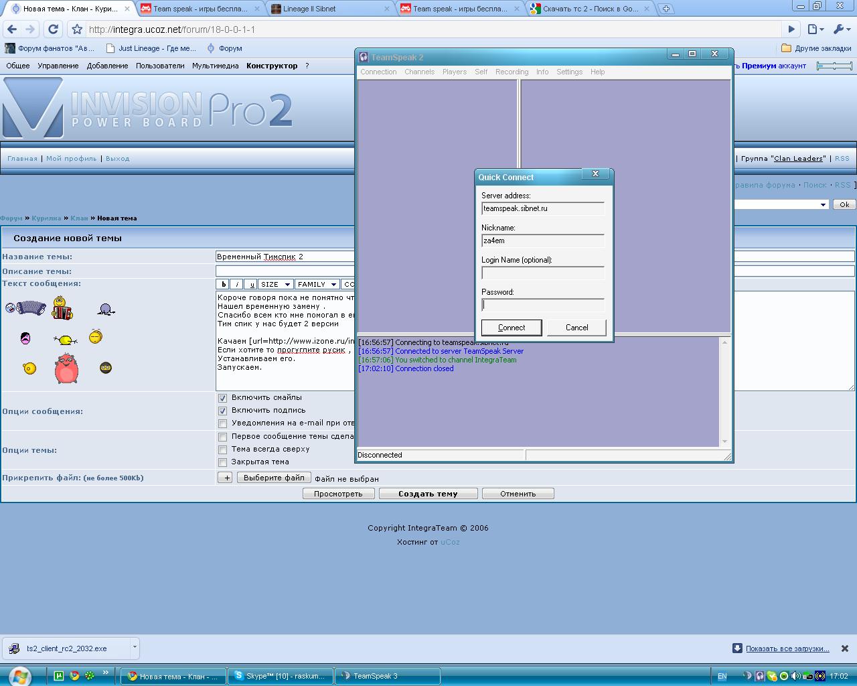
Task: Open Skype from the taskbar
Action: 280,676
